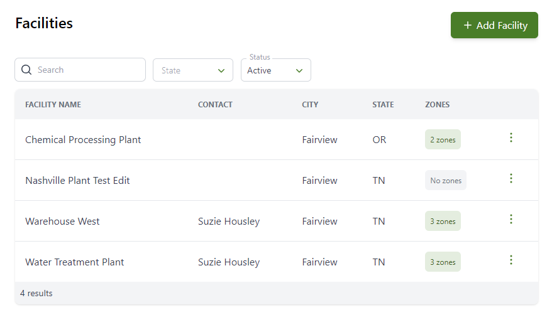Sort by the Zones column header

click(x=437, y=104)
